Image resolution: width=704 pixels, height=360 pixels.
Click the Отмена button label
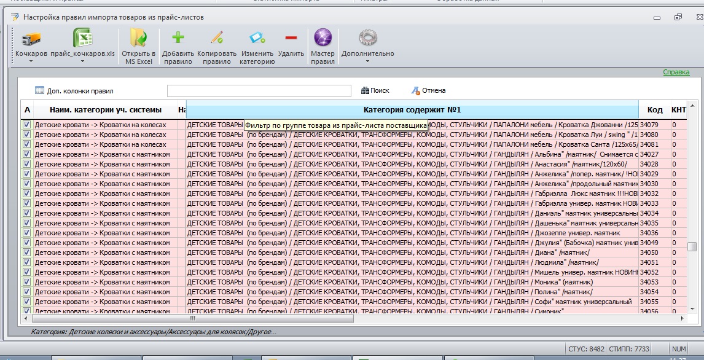coord(434,90)
